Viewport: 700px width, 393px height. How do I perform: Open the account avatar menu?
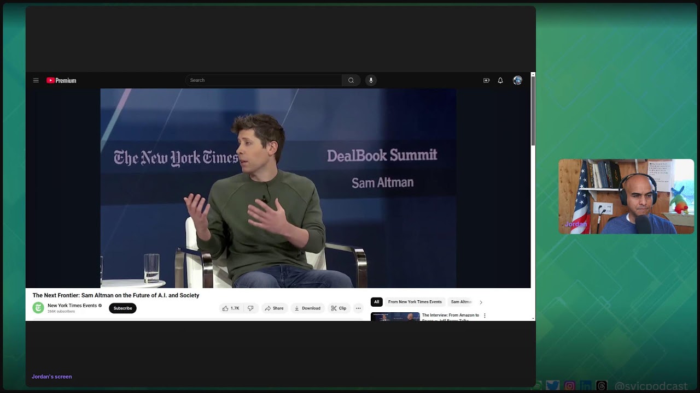click(x=517, y=80)
